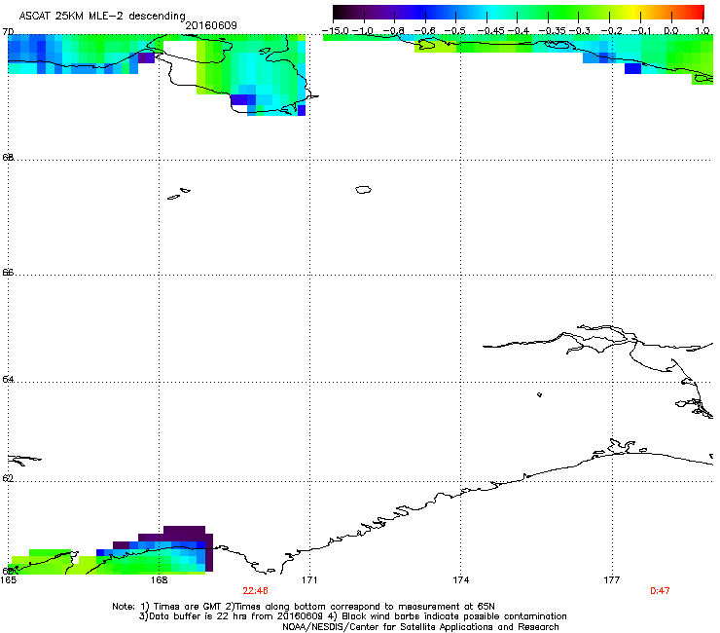Click the longitude label 177
This screenshot has height=633, width=720.
click(x=612, y=580)
